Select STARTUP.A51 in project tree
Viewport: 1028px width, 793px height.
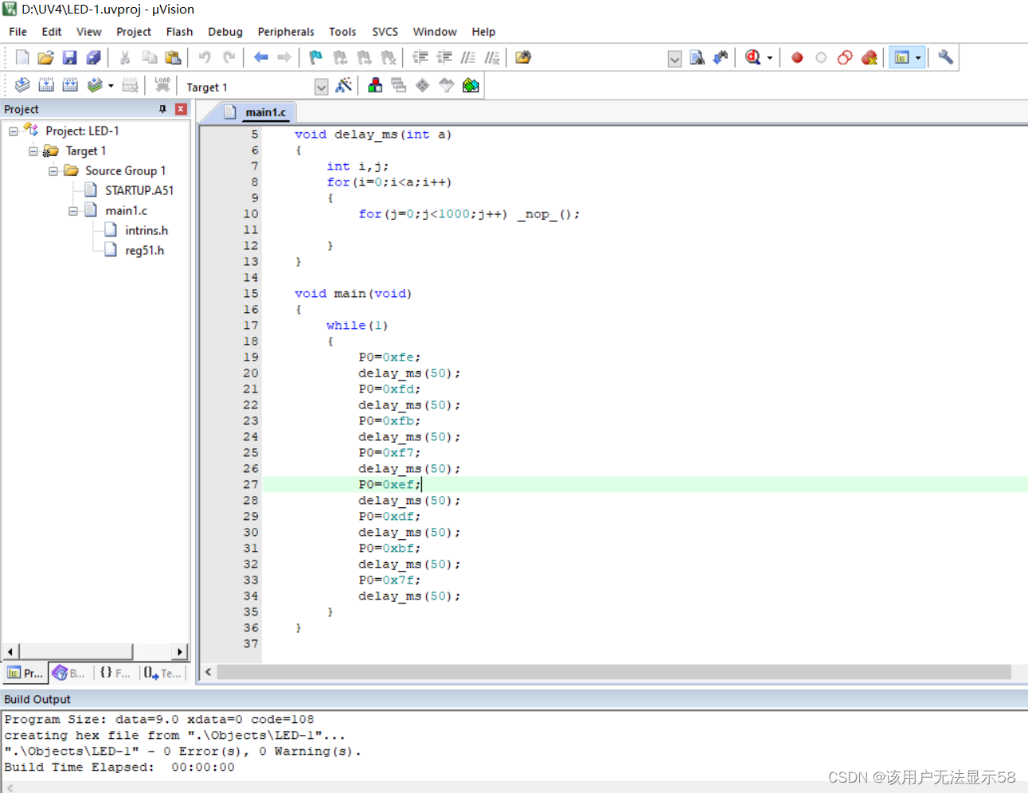139,190
